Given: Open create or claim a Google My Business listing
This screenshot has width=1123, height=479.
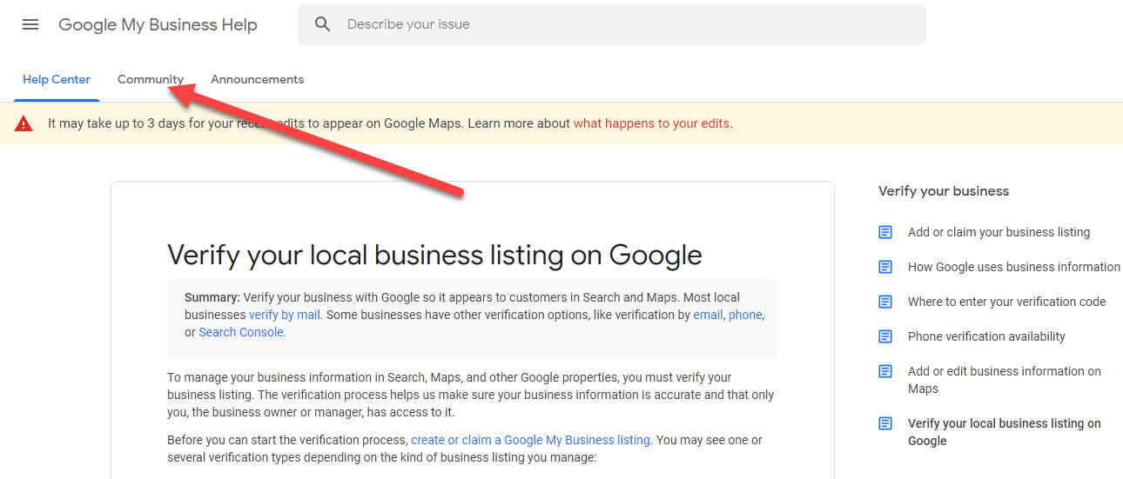Looking at the screenshot, I should tap(530, 440).
